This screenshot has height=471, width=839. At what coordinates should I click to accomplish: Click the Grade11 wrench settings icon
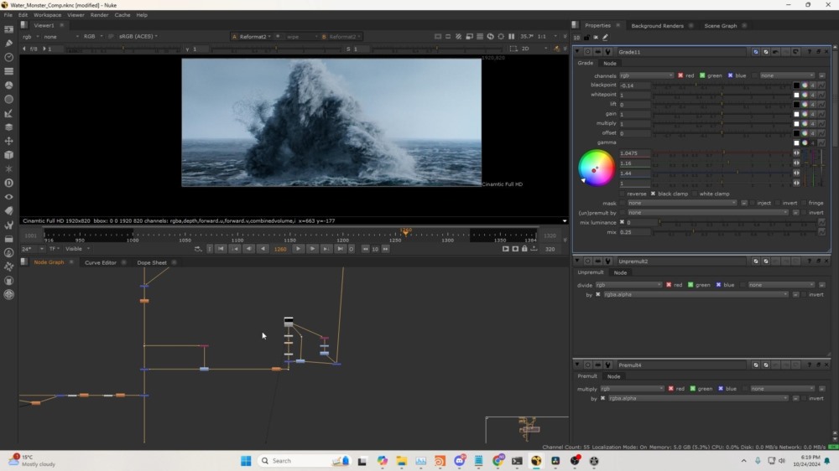pos(607,52)
